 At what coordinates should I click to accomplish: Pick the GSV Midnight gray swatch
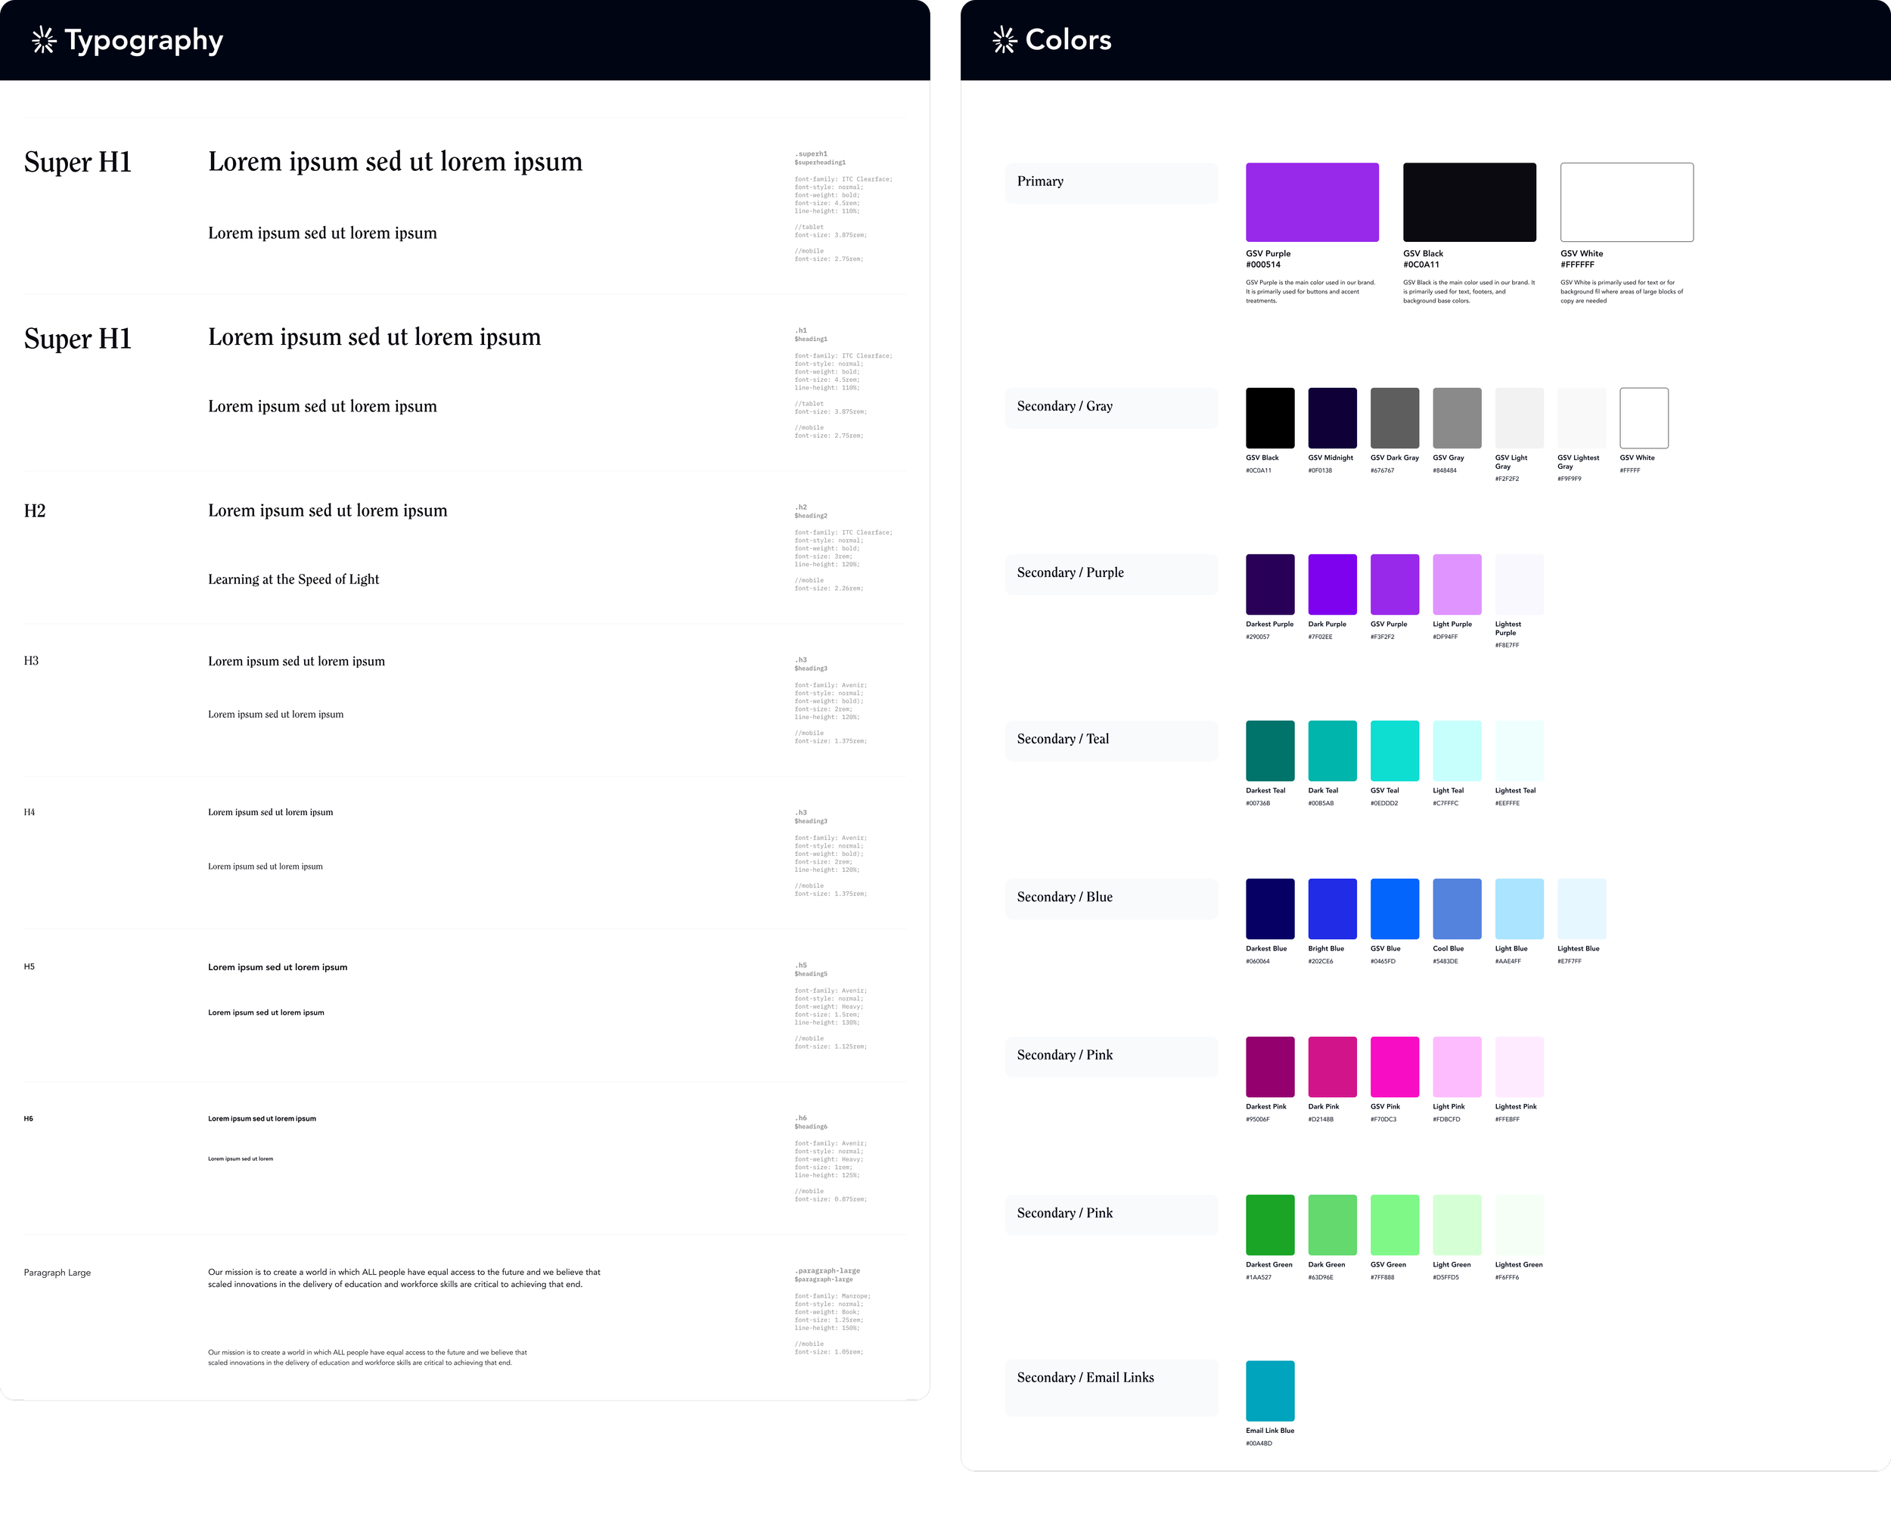click(1332, 418)
